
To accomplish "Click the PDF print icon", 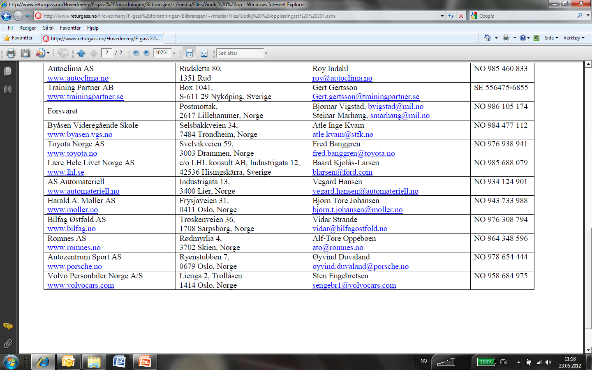I will pyautogui.click(x=11, y=53).
